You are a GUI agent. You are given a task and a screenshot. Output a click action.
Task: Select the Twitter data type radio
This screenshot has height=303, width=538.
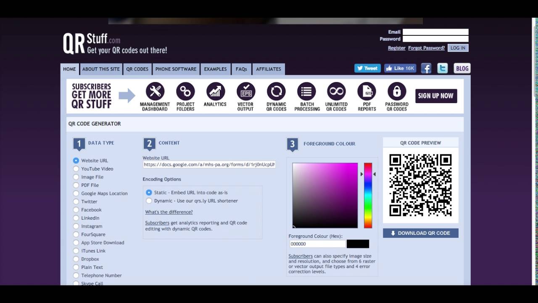76,202
